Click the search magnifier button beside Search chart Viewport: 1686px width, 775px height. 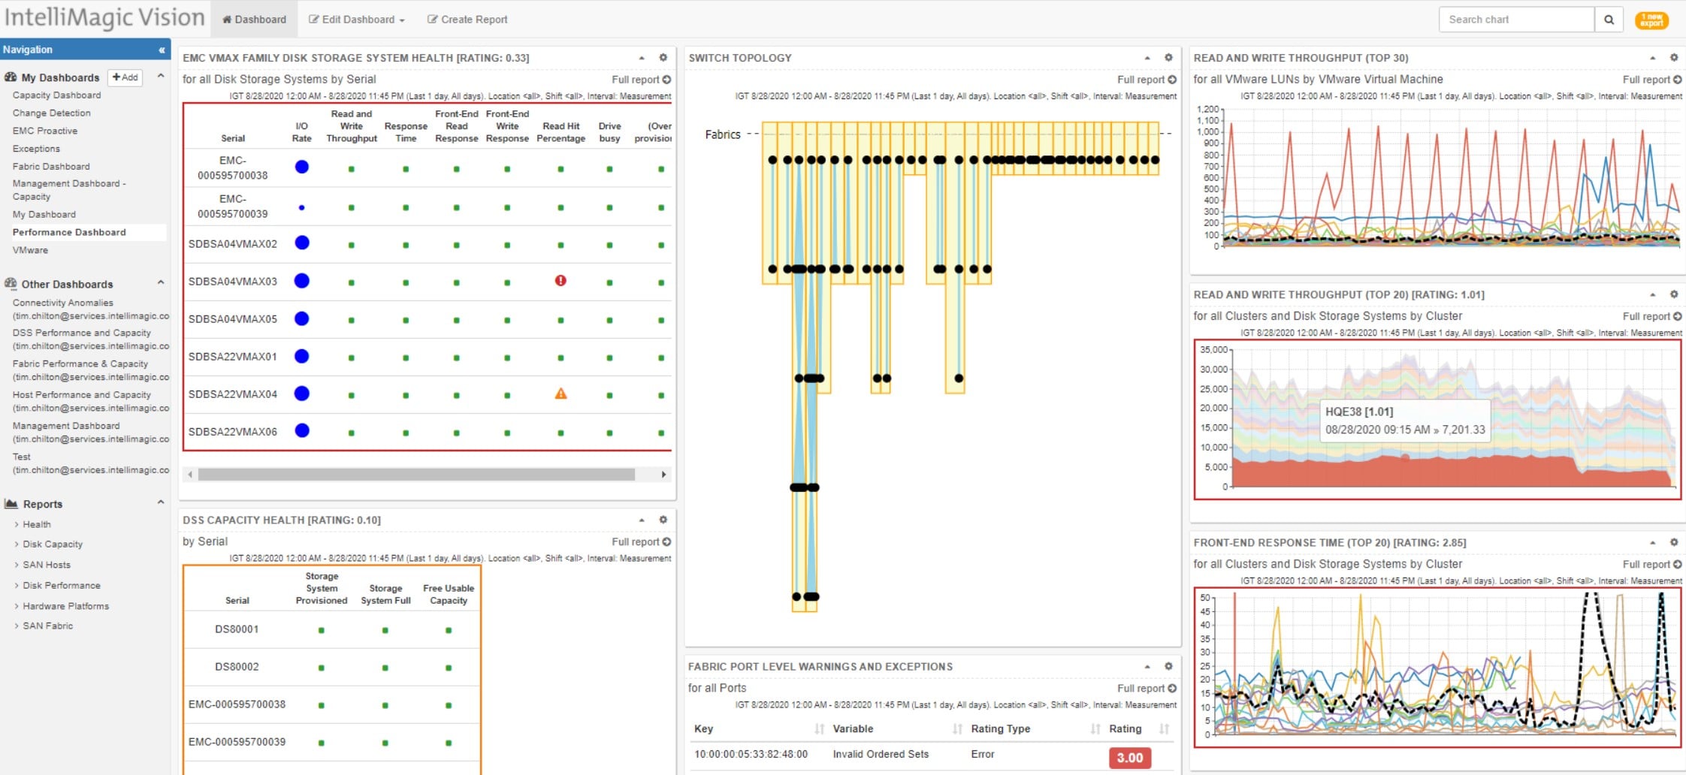pyautogui.click(x=1609, y=20)
